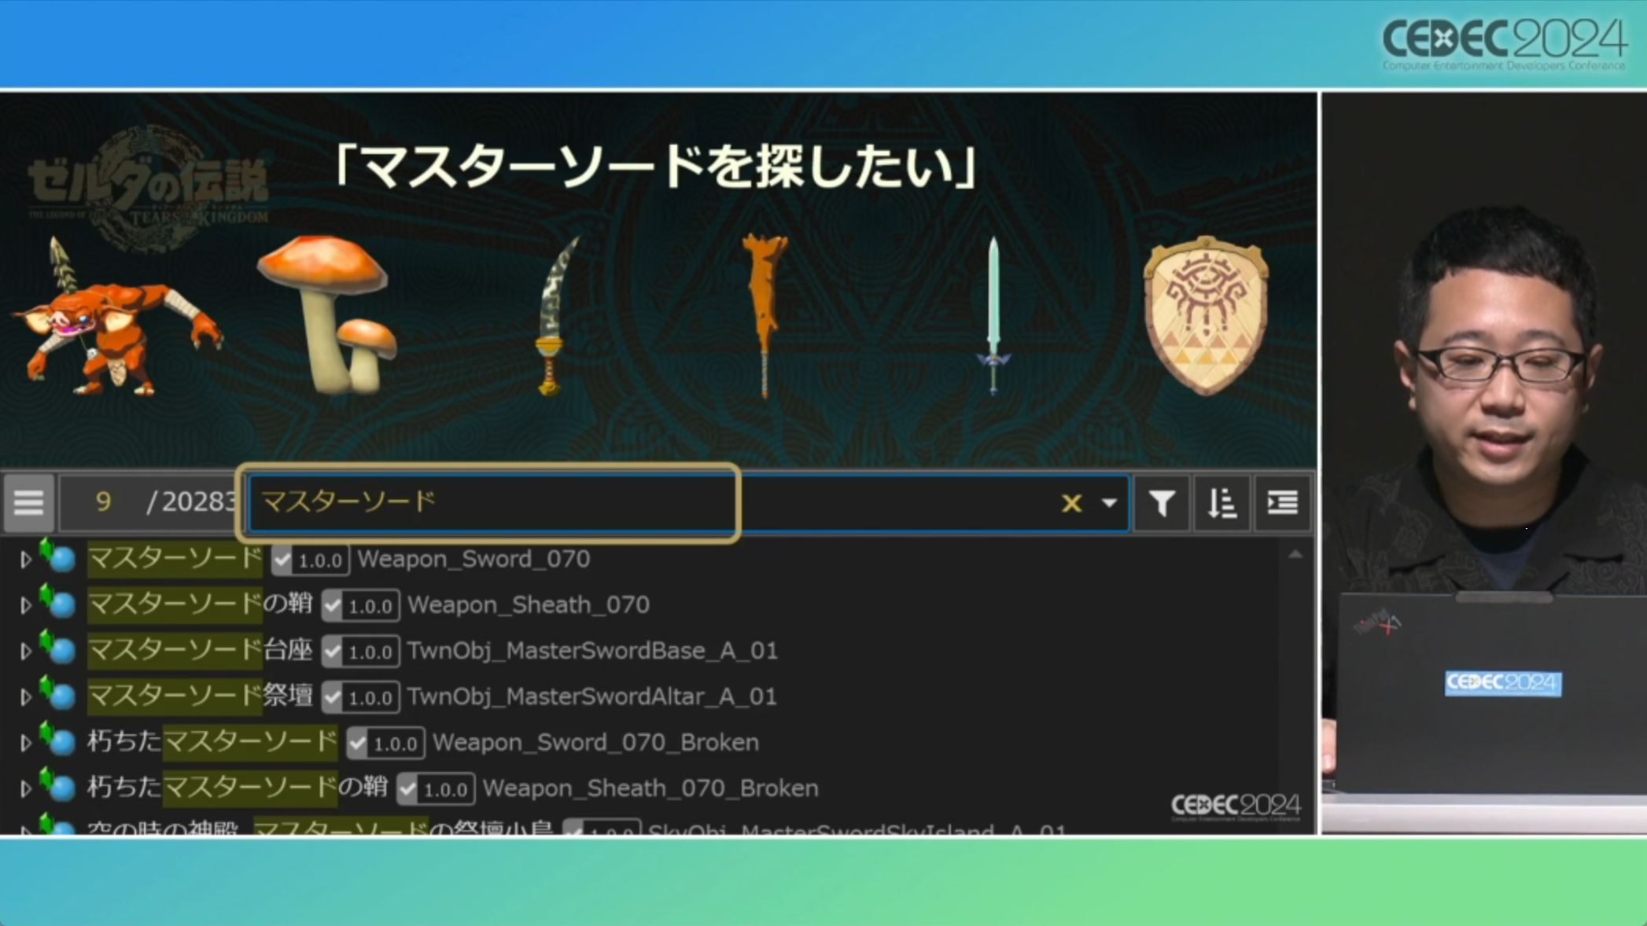
Task: Click the Hylian crest shield image
Action: (1207, 314)
